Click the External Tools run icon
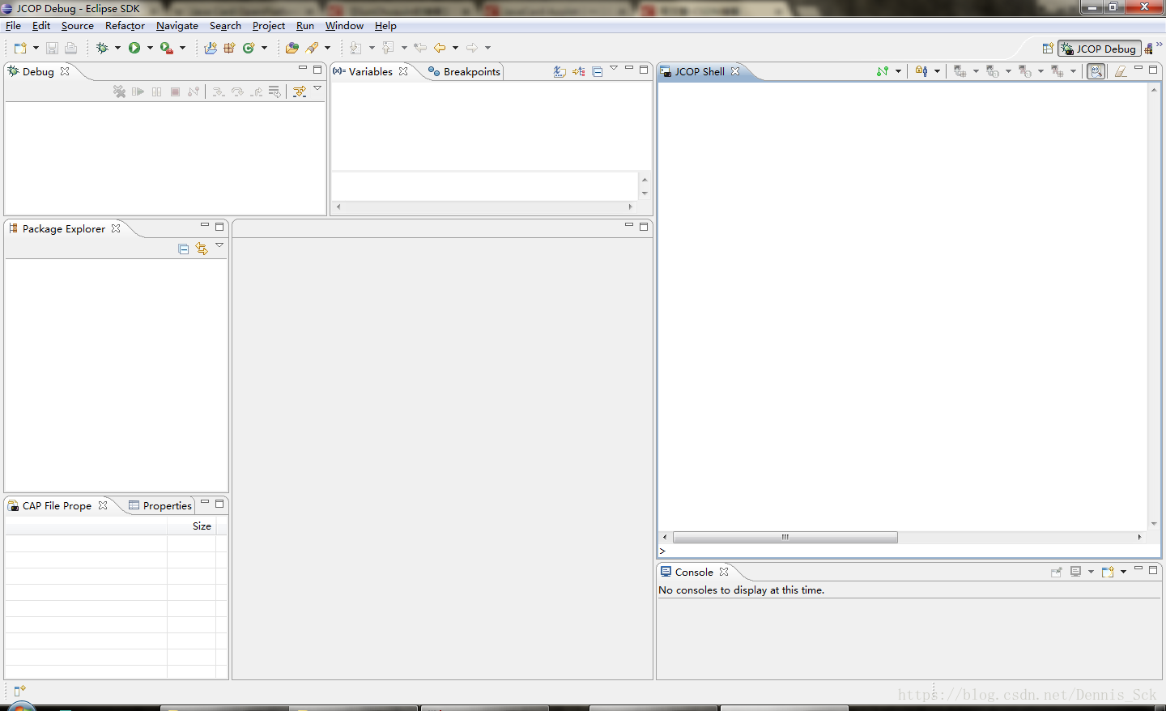Screen dimensions: 1166x711 166,49
